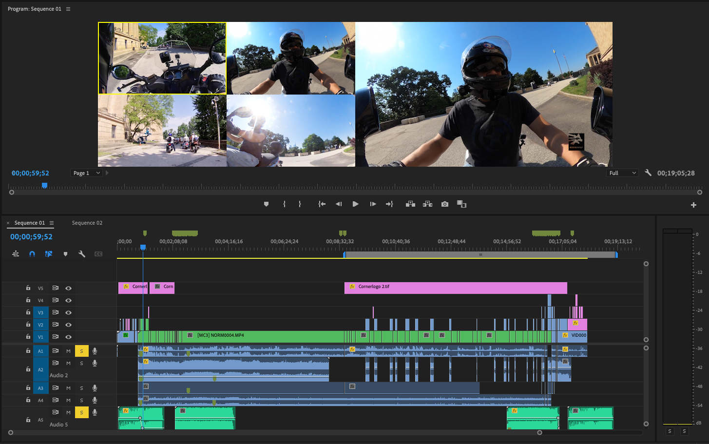Image resolution: width=709 pixels, height=444 pixels.
Task: Open the Full playback resolution dropdown
Action: (x=622, y=173)
